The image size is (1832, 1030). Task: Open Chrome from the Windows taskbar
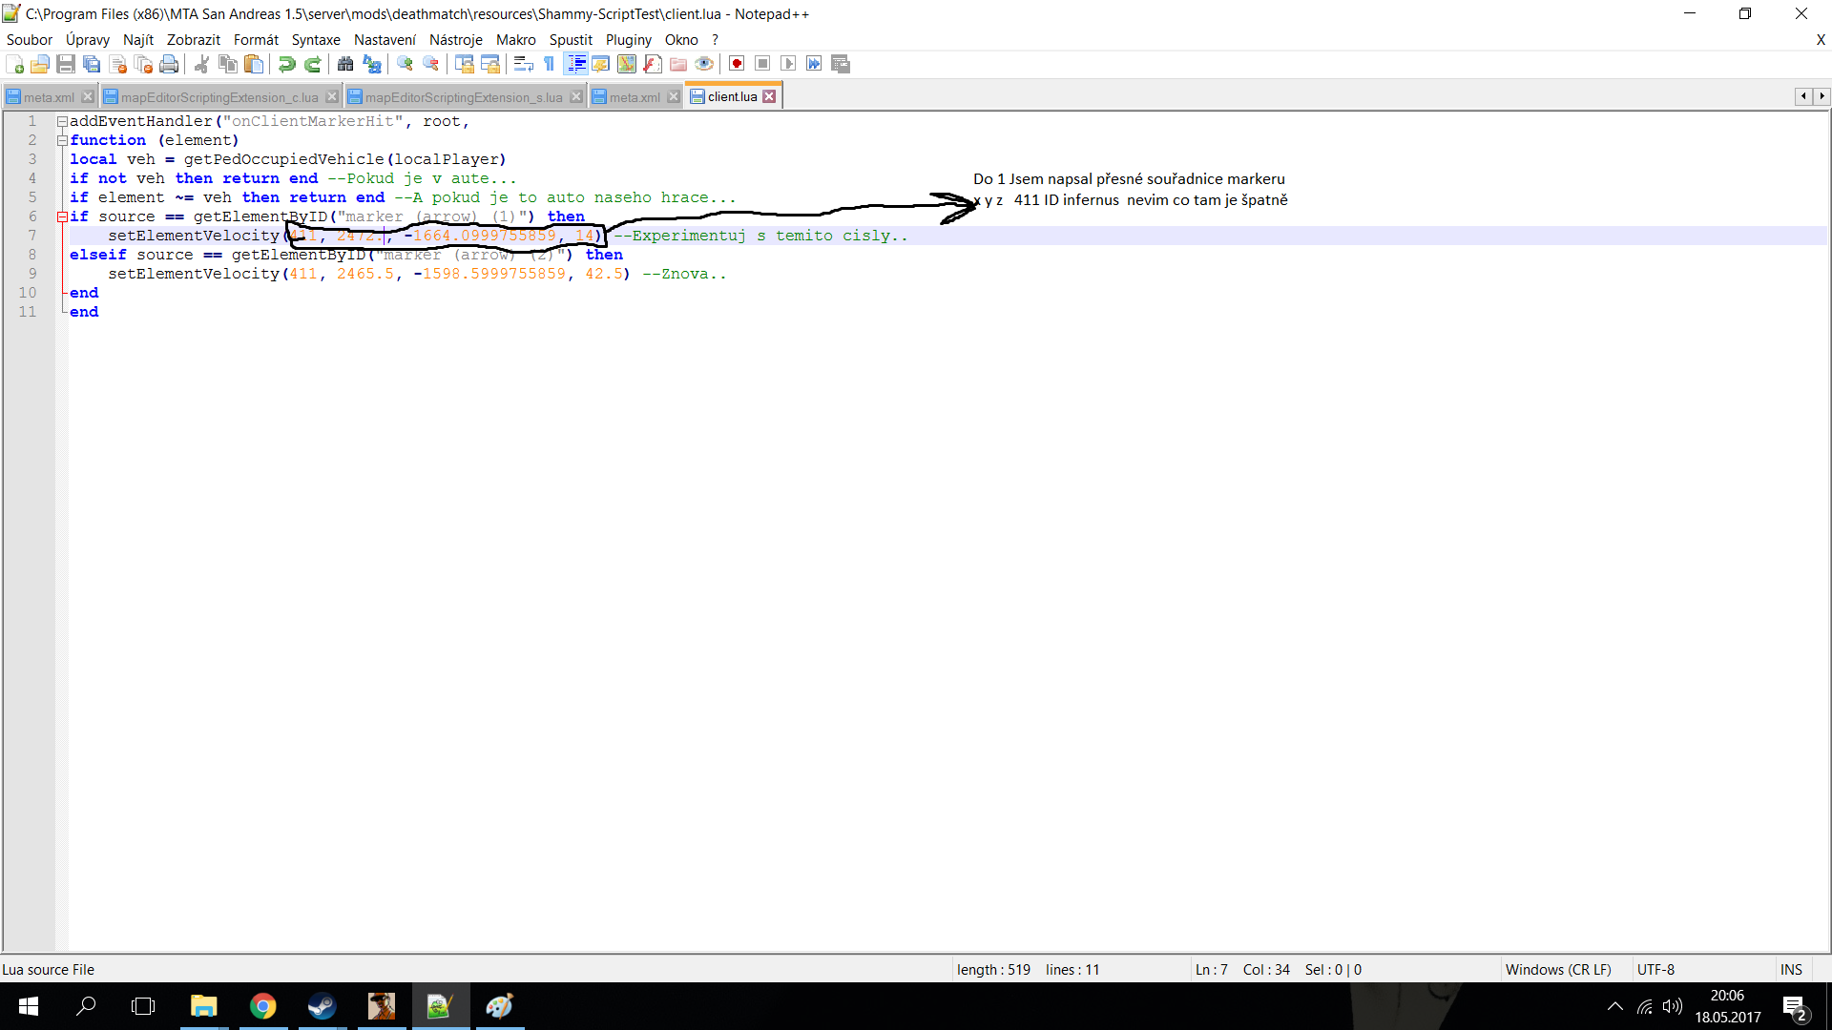[262, 1006]
